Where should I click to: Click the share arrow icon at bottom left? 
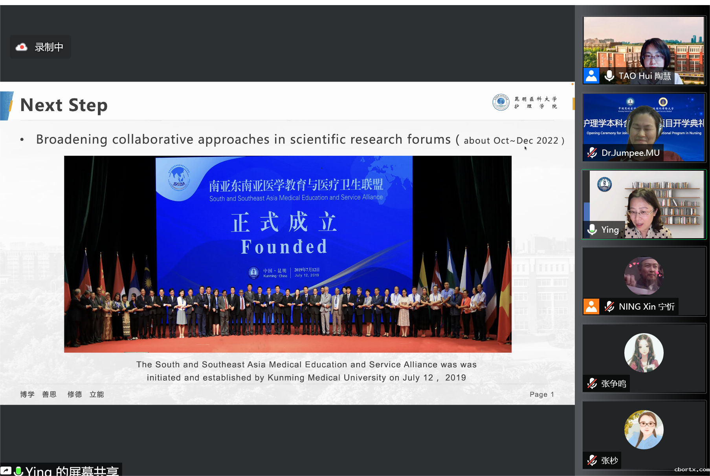pos(6,471)
